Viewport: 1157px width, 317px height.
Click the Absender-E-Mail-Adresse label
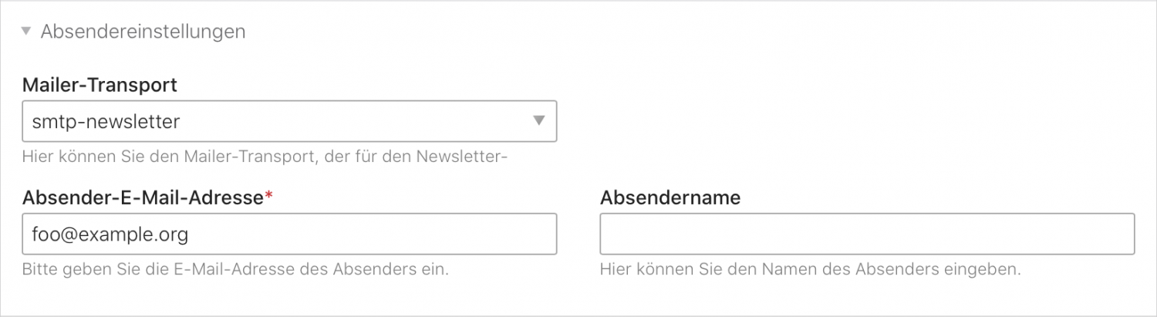143,197
